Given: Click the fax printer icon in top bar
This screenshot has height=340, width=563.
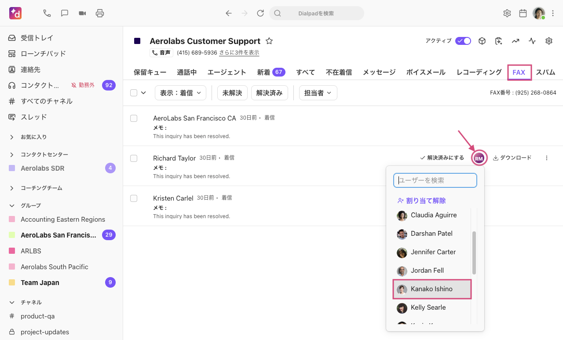Looking at the screenshot, I should tap(100, 13).
